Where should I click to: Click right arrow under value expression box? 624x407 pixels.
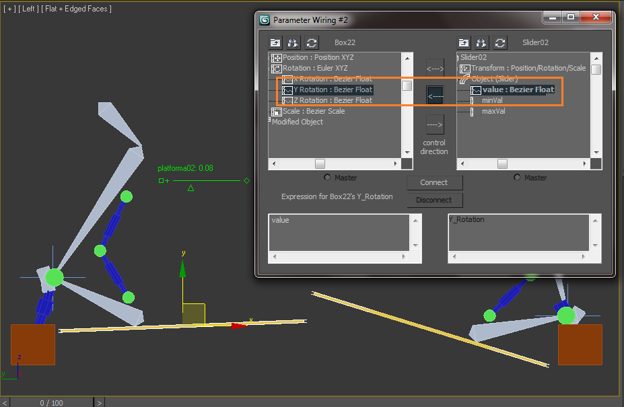click(404, 257)
